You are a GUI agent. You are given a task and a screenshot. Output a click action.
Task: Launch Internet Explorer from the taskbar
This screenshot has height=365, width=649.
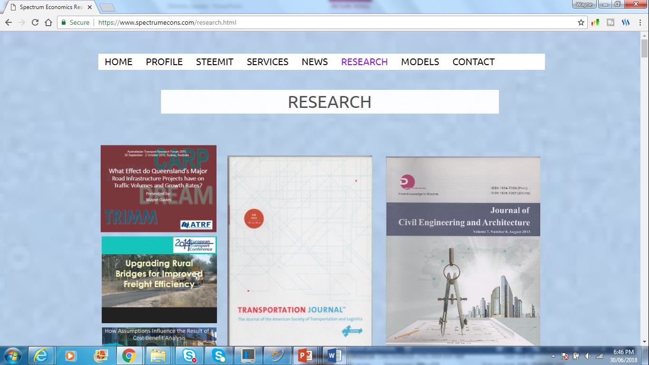pyautogui.click(x=41, y=355)
